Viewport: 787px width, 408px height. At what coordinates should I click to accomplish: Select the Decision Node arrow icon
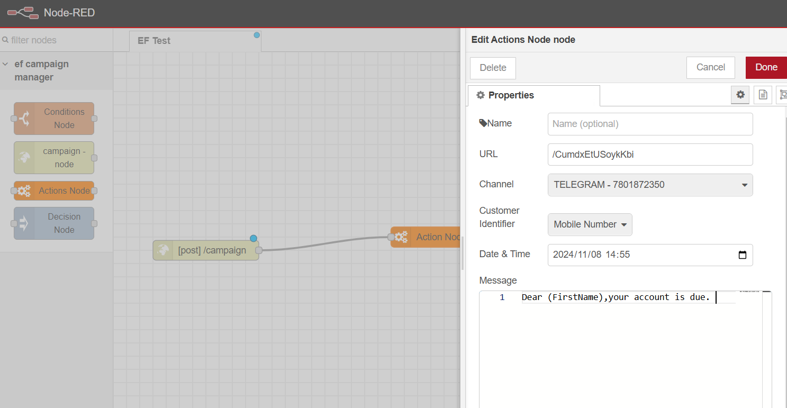click(x=24, y=223)
